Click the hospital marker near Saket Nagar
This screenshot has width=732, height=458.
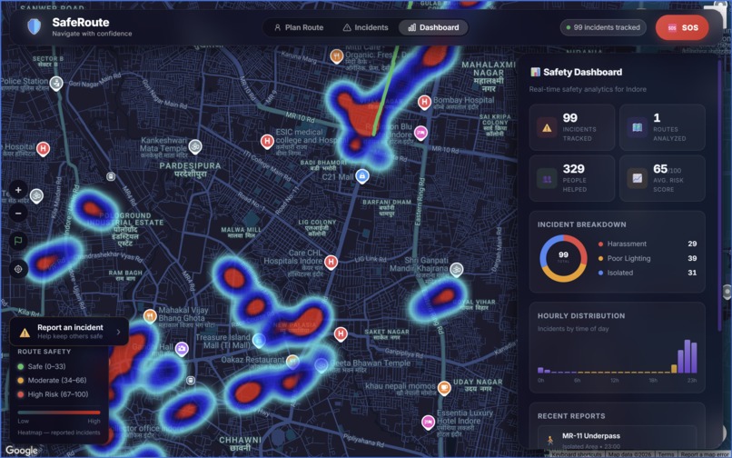click(x=341, y=334)
